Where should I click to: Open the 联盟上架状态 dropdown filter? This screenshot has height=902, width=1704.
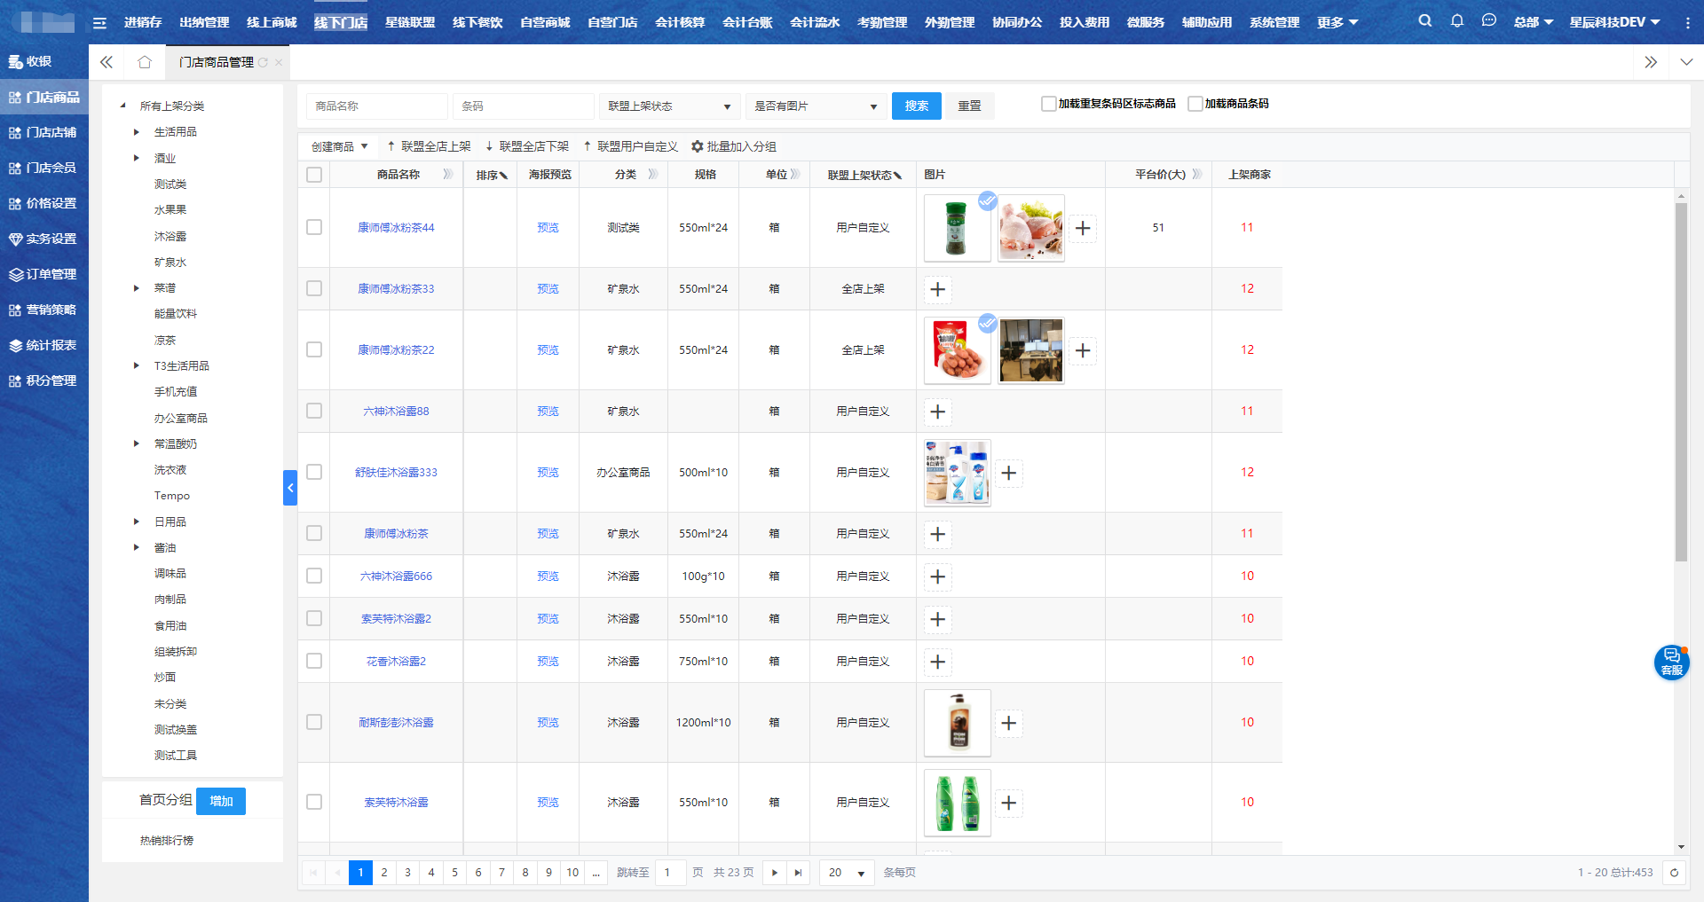(669, 106)
